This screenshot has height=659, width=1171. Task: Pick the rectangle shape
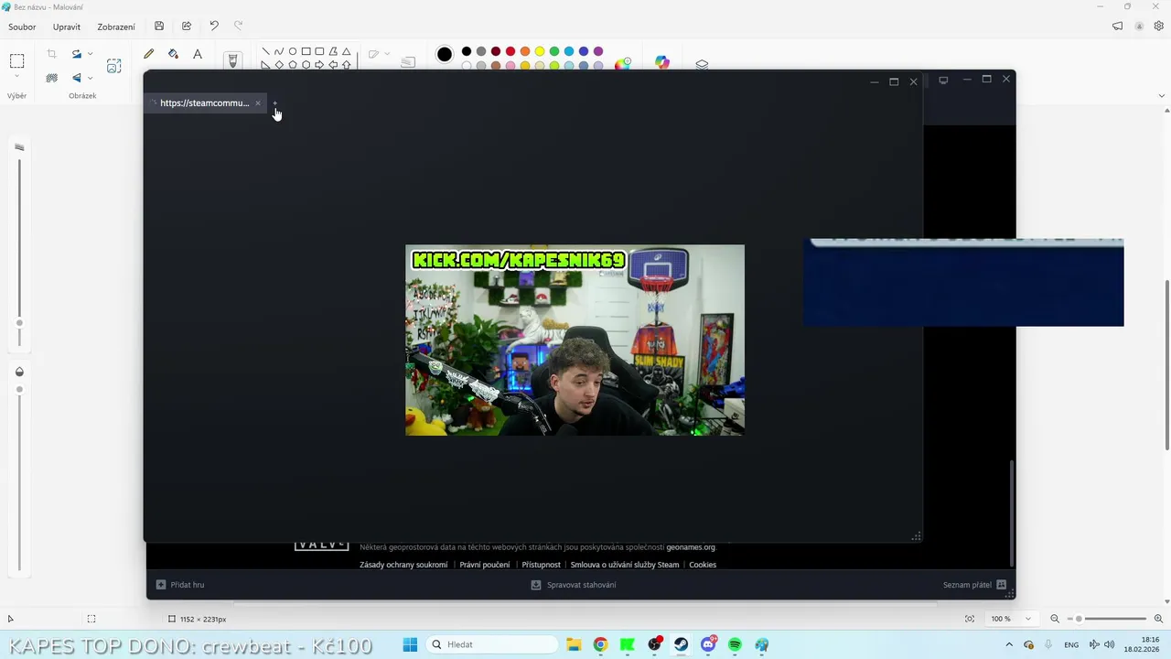pos(306,51)
